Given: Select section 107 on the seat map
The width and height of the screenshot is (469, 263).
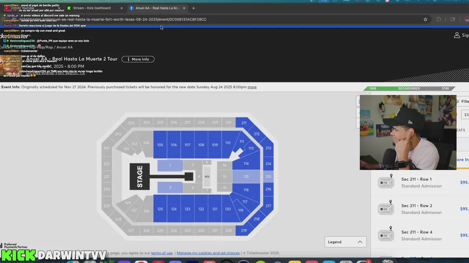Looking at the screenshot, I should [187, 145].
